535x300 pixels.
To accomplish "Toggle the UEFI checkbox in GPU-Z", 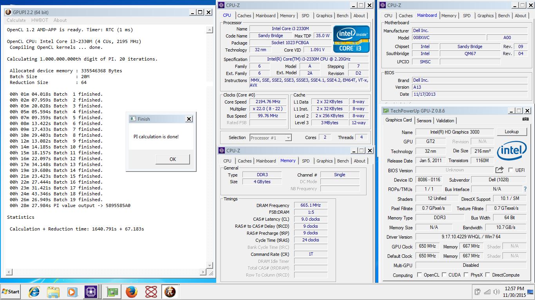I will [511, 170].
